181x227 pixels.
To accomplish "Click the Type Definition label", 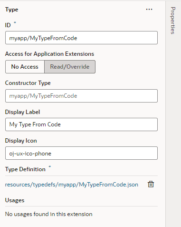I will pos(25,169).
